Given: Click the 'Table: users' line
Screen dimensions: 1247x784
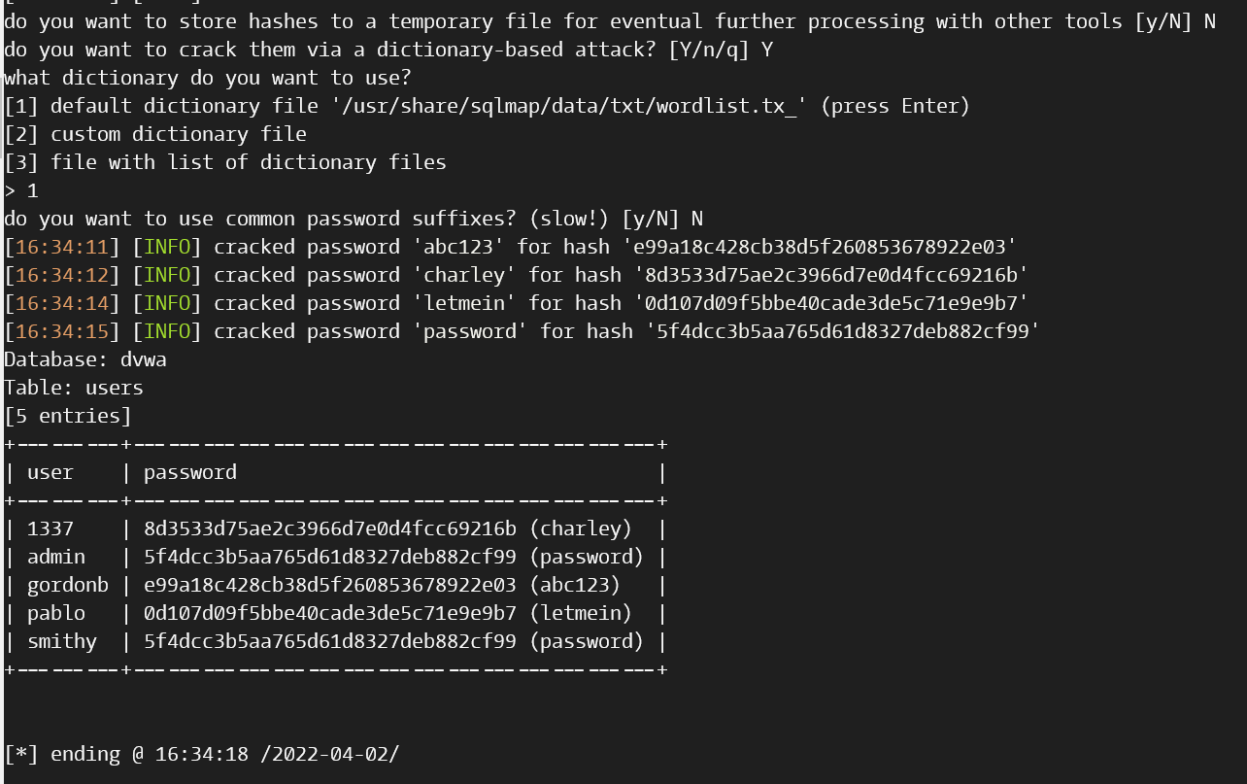Looking at the screenshot, I should 74,388.
